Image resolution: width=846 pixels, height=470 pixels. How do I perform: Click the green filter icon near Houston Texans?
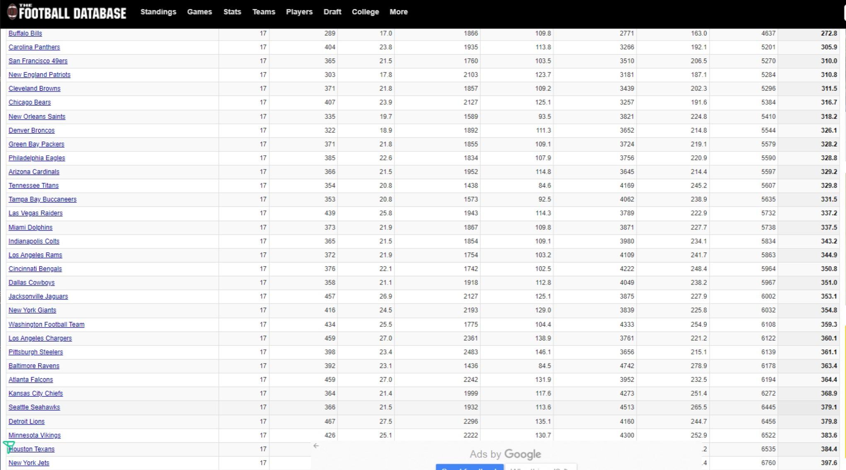9,447
